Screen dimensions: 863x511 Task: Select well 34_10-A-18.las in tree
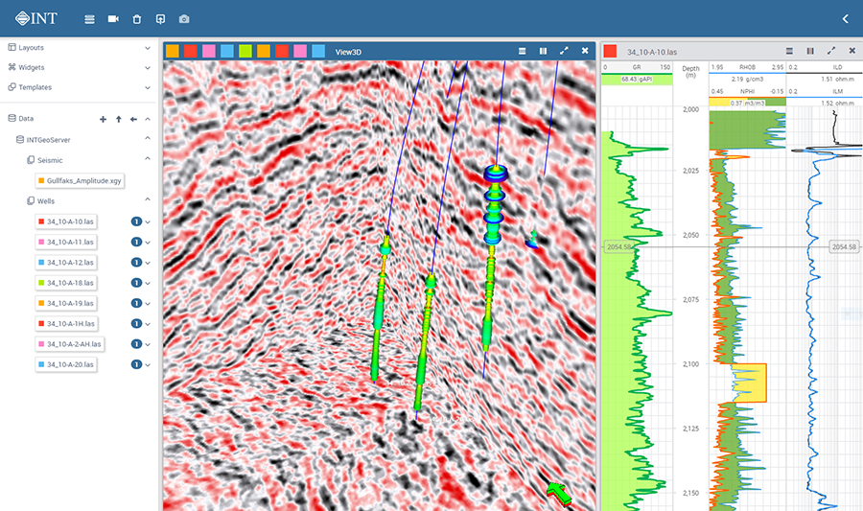65,283
